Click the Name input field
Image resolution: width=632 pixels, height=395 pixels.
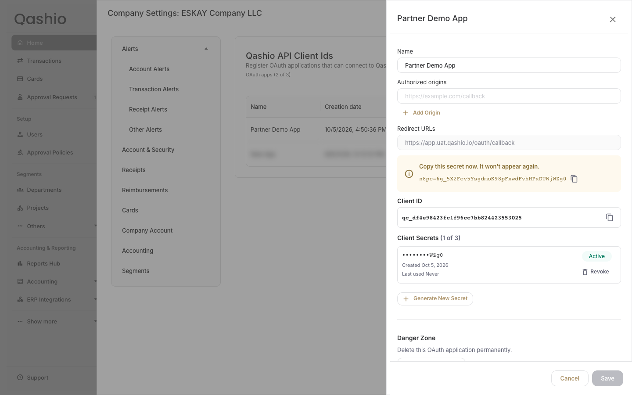pyautogui.click(x=509, y=65)
